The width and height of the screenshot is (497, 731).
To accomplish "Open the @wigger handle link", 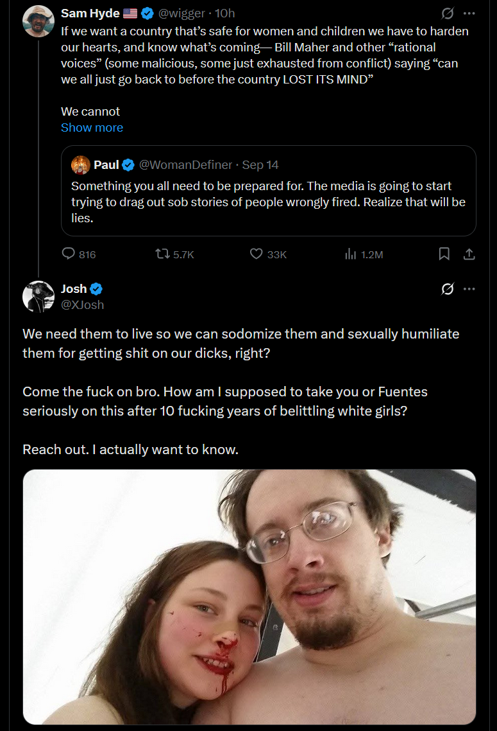I will coord(181,13).
